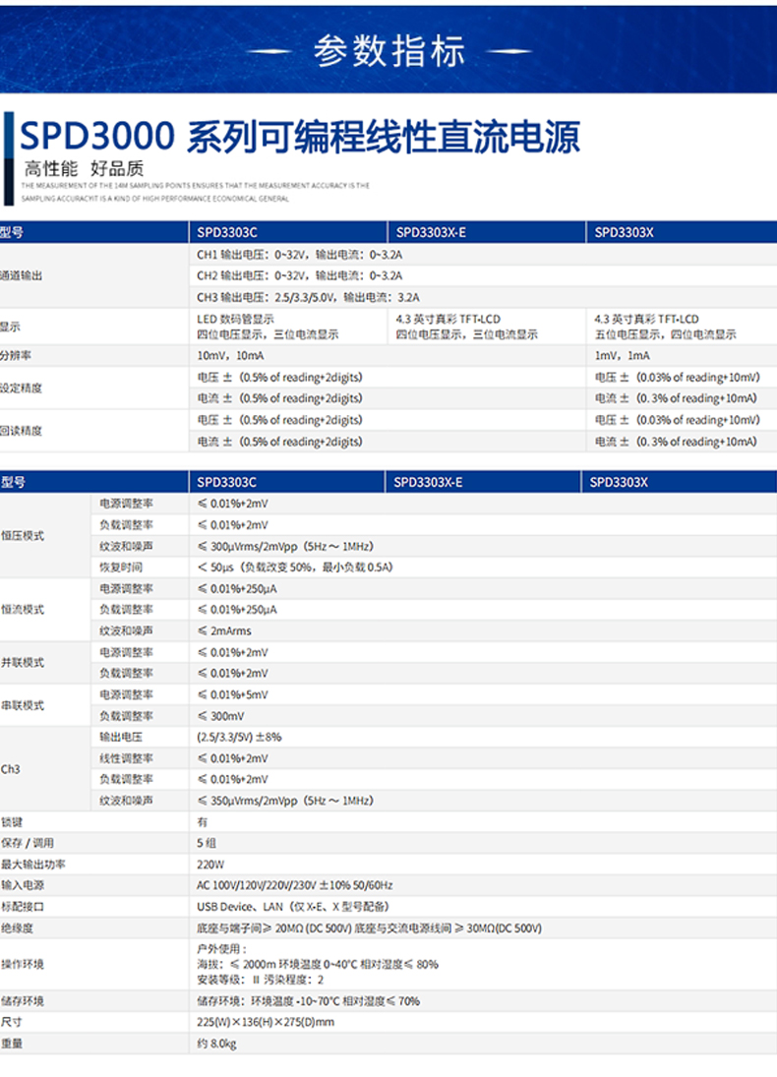Select 'CH2 输出电压: 0-32V' row text

click(300, 275)
